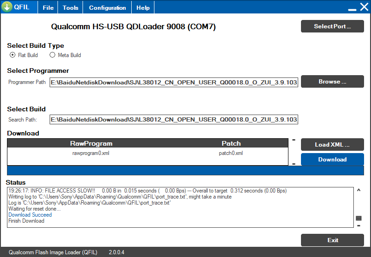Click the version number 2.0.0.4

point(116,252)
